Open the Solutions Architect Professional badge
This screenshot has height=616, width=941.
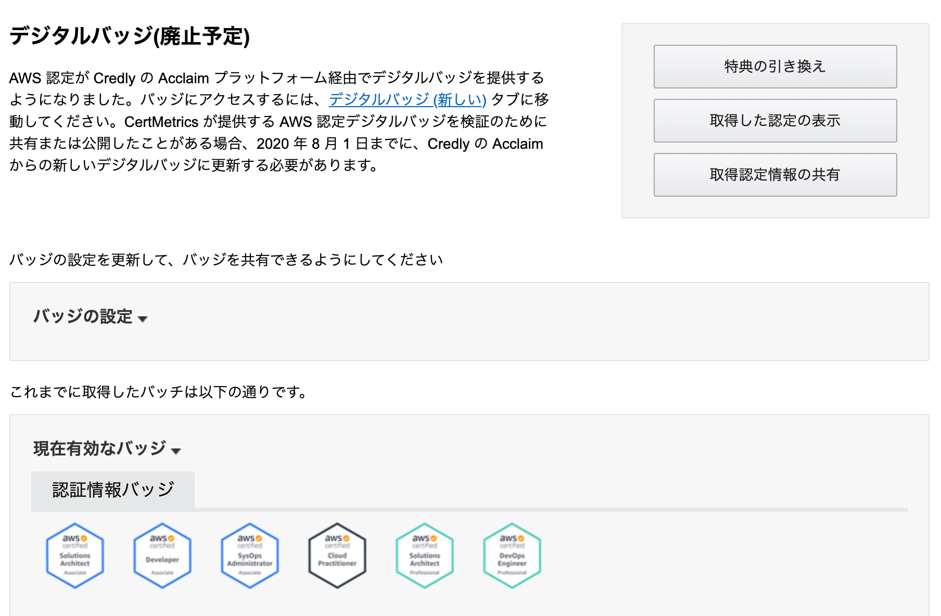425,556
